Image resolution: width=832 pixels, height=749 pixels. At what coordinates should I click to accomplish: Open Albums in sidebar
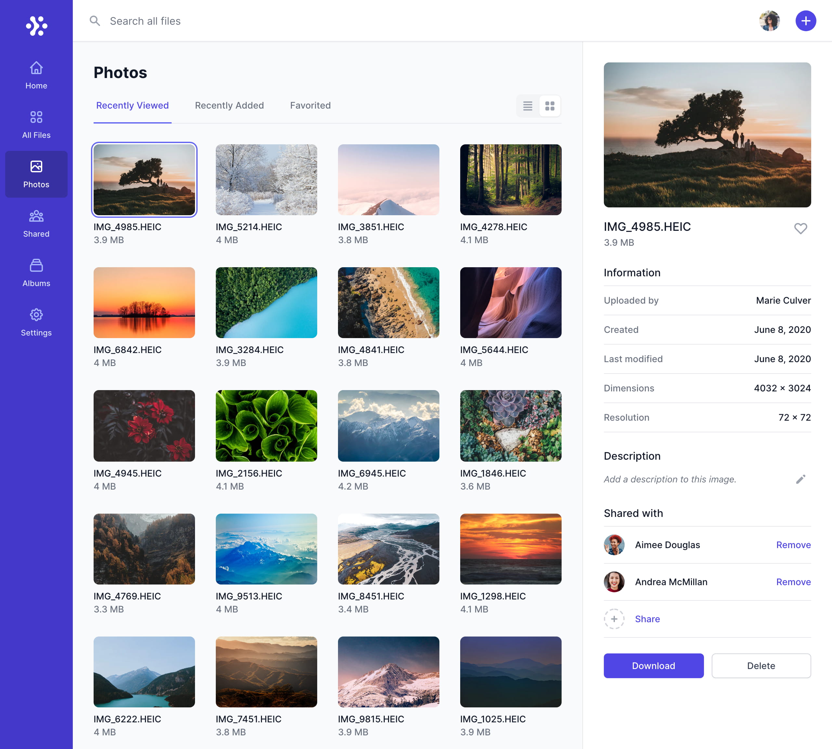click(x=36, y=273)
